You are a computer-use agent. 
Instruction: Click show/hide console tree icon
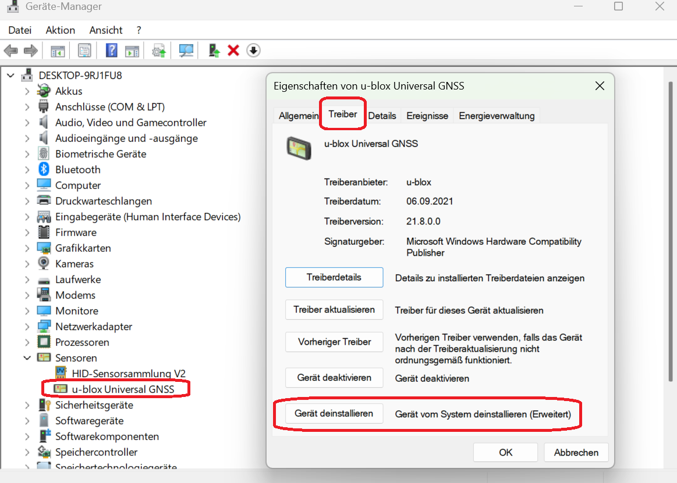point(57,51)
